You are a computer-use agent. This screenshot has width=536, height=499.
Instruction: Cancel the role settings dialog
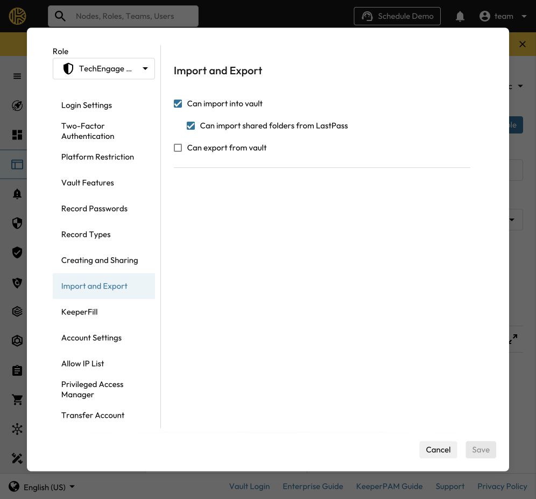(438, 450)
